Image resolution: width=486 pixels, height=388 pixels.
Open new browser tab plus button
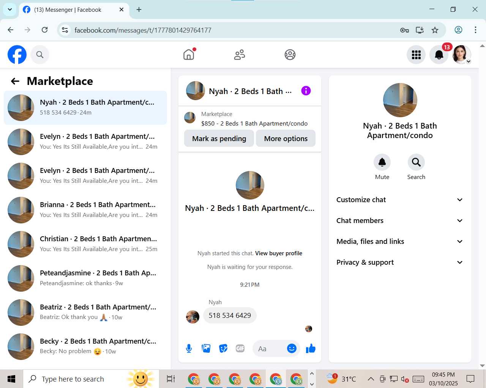coord(139,9)
